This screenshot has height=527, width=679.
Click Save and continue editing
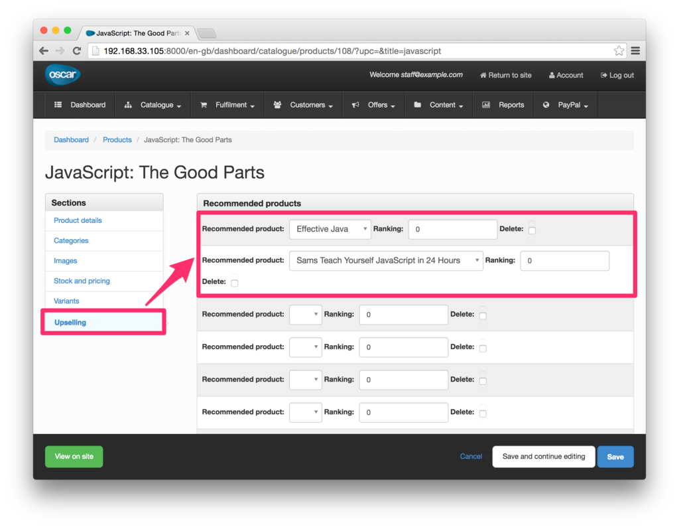[x=544, y=457]
